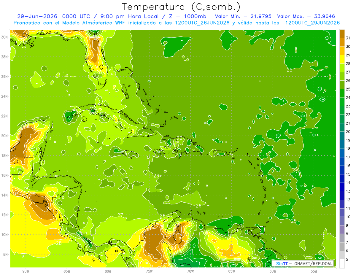The width and height of the screenshot is (356, 275).
Task: Click legend label 5 on the color bar
Action: 347,260
